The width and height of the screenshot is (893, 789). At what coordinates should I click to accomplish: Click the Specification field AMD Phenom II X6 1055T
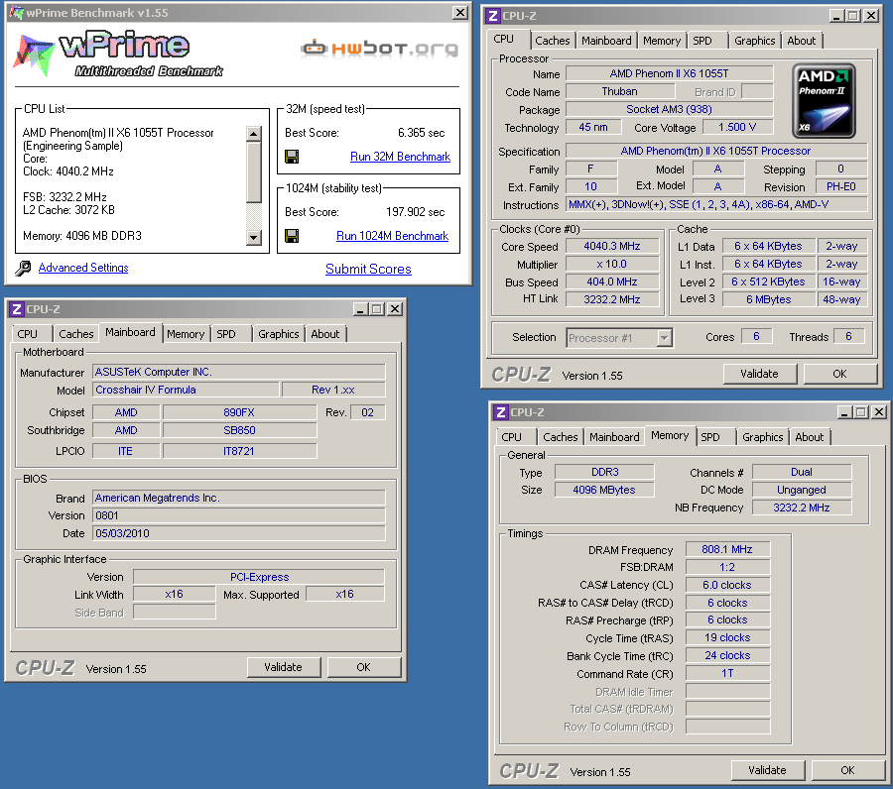pyautogui.click(x=715, y=151)
